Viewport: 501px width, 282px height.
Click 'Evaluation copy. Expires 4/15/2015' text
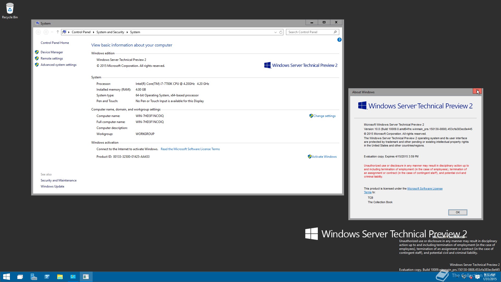[x=391, y=156]
